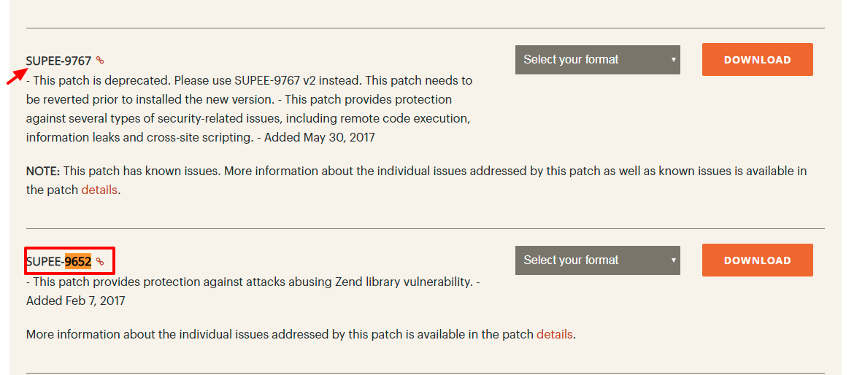Expand the format dropdown for SUPEE-9652
This screenshot has height=375, width=865.
click(597, 260)
